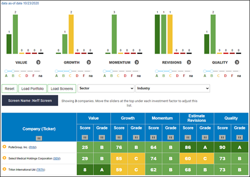Sort by Quality Grade column icon
250x177 pixels.
(x=239, y=137)
